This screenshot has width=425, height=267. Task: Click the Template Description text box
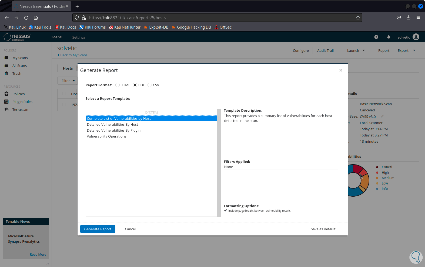[281, 118]
